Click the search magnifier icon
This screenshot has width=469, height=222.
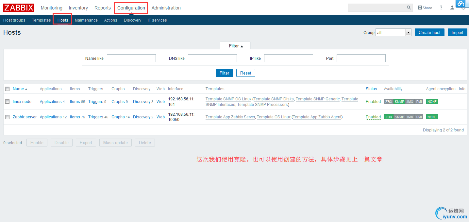(x=409, y=8)
